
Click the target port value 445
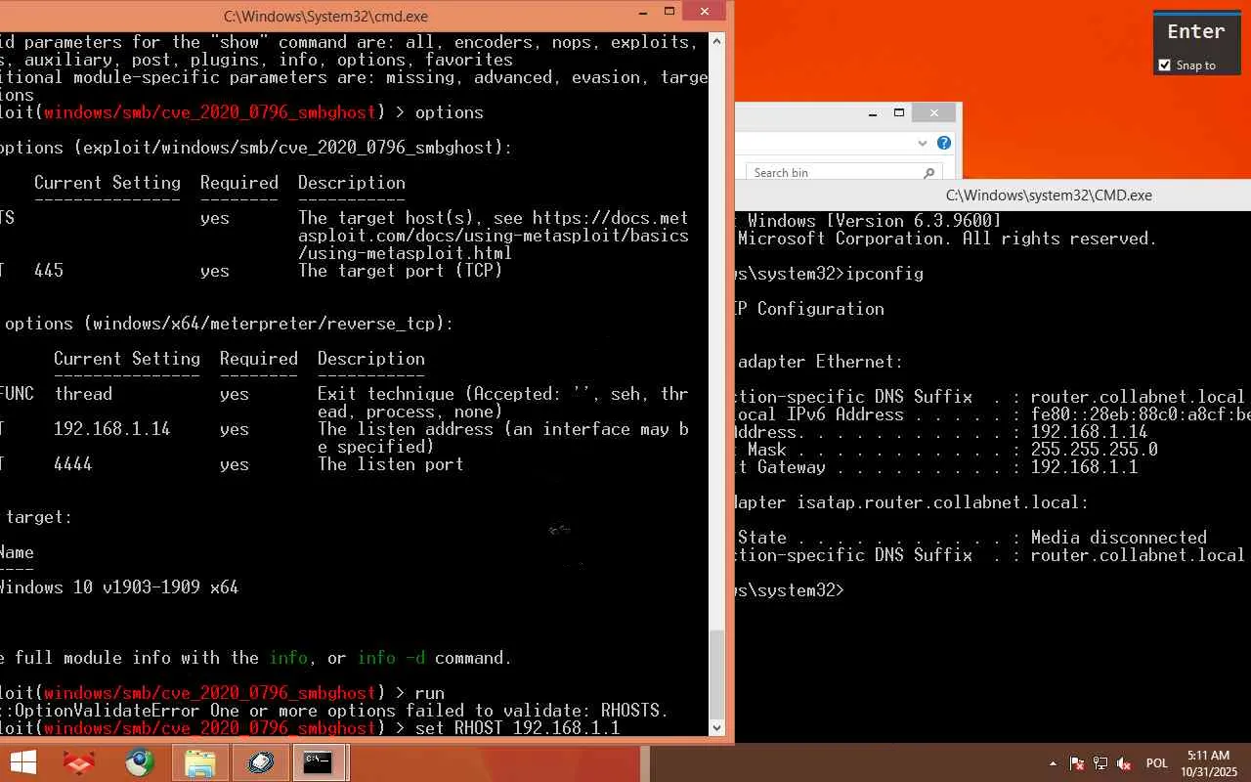pyautogui.click(x=49, y=271)
